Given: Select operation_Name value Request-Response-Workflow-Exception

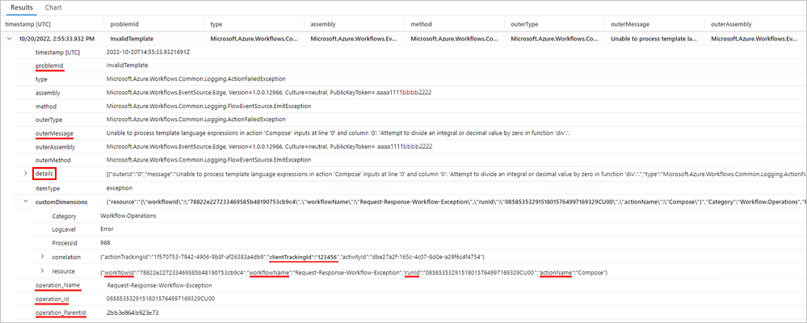Looking at the screenshot, I should 160,285.
